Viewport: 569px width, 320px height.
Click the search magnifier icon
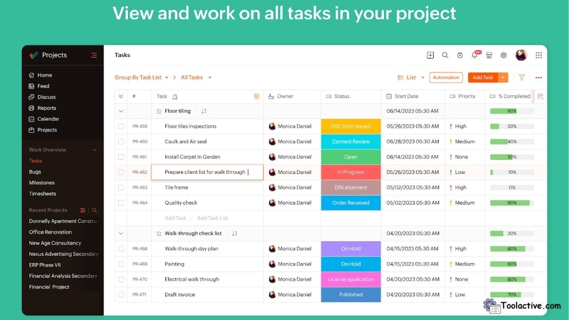(445, 55)
